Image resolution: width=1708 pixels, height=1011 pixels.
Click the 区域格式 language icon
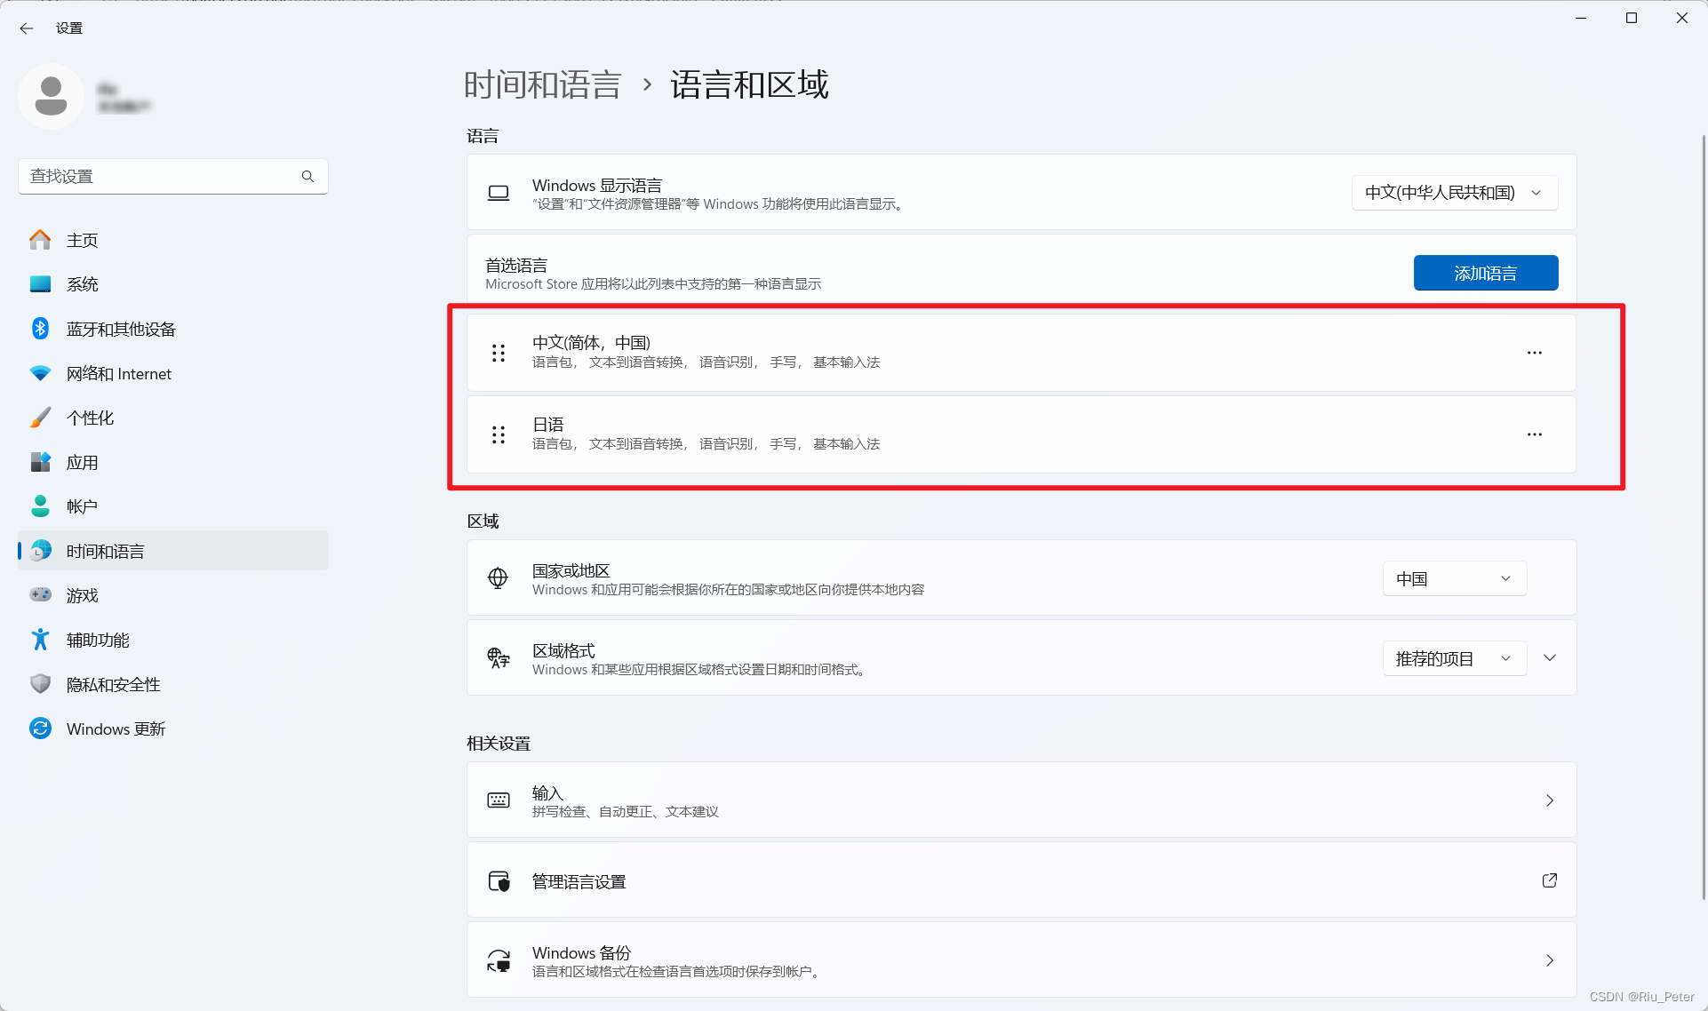[x=499, y=658]
